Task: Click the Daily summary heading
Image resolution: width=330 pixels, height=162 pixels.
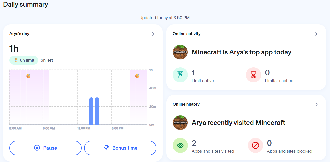Action: tap(26, 4)
